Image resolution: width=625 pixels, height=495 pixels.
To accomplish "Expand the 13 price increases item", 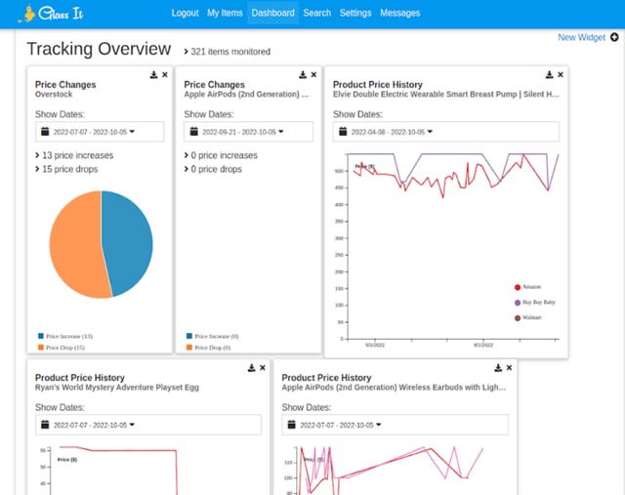I will point(74,155).
